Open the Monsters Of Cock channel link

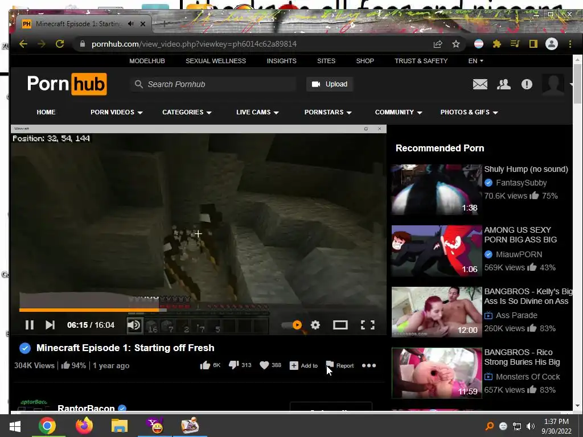tap(528, 377)
